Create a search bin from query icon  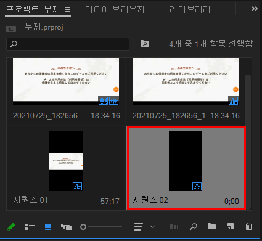(x=145, y=44)
